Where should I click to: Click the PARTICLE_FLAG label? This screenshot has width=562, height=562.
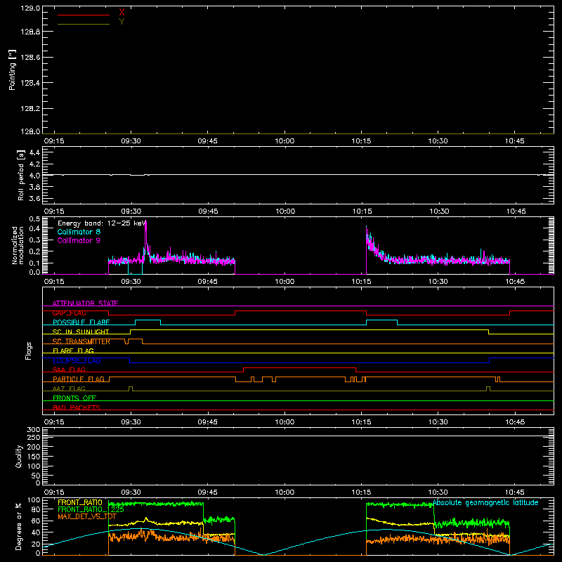[x=79, y=379]
